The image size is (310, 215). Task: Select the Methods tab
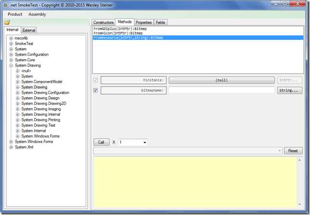click(125, 22)
